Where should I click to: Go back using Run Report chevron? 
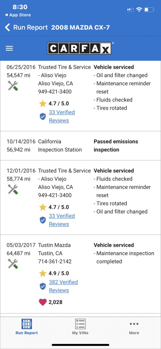tap(7, 28)
